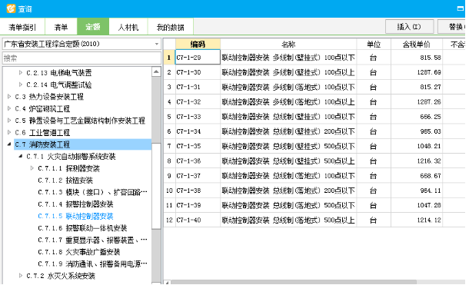Screen dimensions: 469x295
Task: Click the tree scrollbar up arrow
Action: [x=156, y=71]
